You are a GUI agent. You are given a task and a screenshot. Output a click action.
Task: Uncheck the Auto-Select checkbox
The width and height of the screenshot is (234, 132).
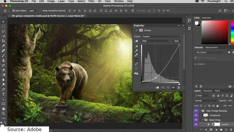13,11
